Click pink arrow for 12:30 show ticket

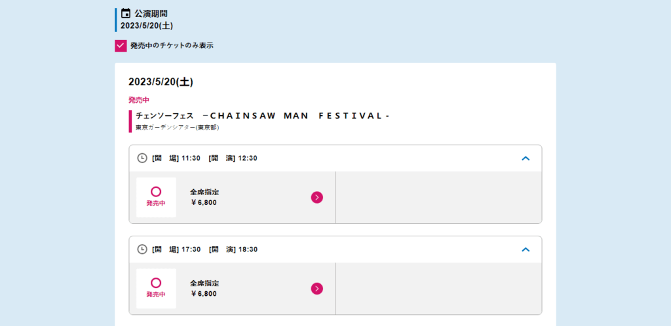click(316, 198)
